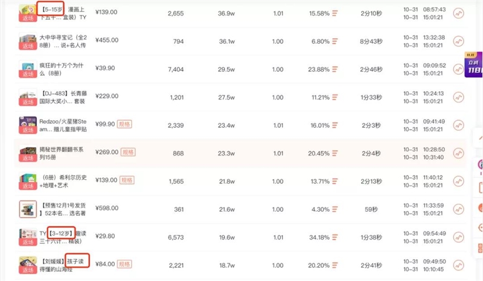Image resolution: width=483 pixels, height=281 pixels.
Task: Open product title 揭秘世界翻翻书系列15册
Action: 62,153
